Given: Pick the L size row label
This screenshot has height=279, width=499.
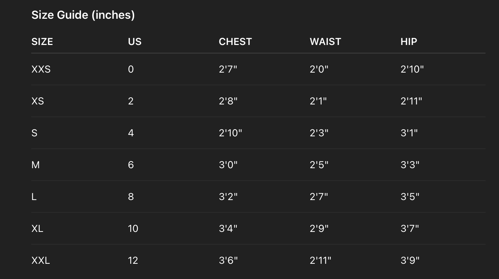Looking at the screenshot, I should point(34,197).
